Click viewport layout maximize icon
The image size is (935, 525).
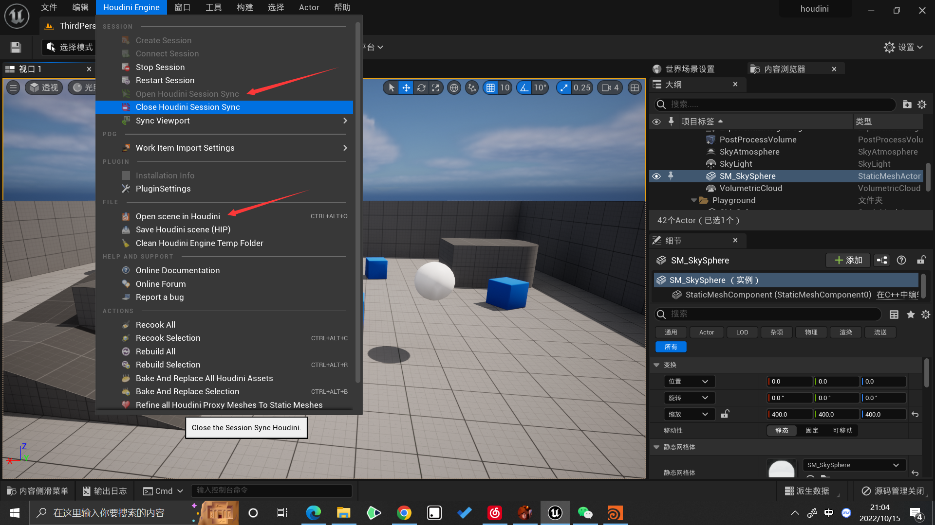pyautogui.click(x=635, y=87)
